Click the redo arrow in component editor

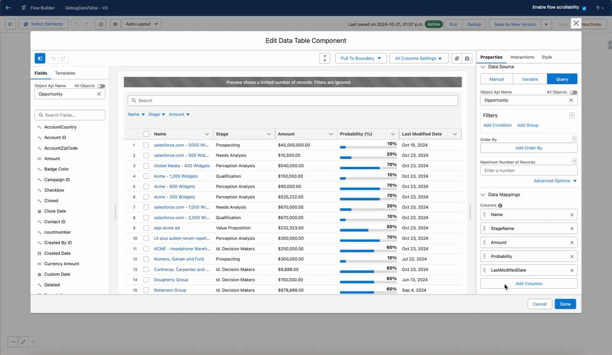(x=63, y=58)
